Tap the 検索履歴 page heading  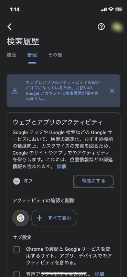tap(23, 42)
